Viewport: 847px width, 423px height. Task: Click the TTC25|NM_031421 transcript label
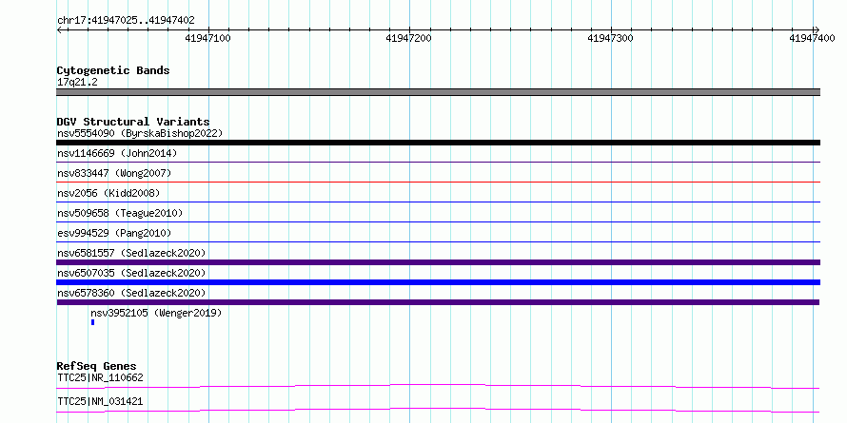click(x=100, y=402)
